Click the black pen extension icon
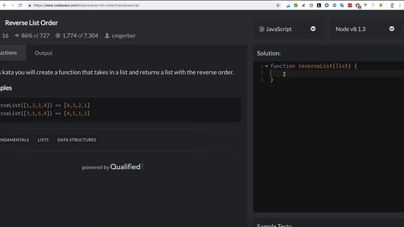The height and width of the screenshot is (227, 404). [x=304, y=6]
